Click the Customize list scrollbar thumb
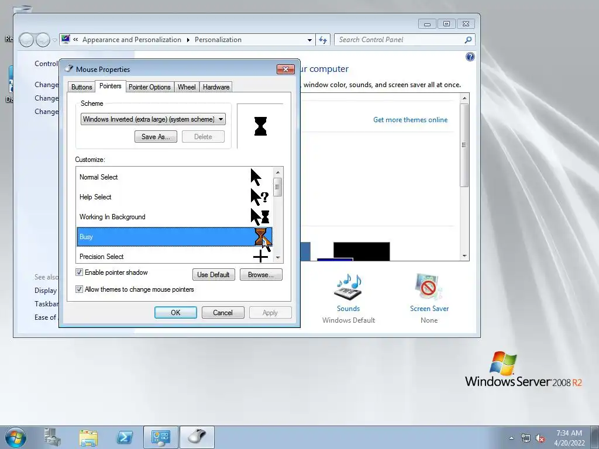 coord(278,187)
